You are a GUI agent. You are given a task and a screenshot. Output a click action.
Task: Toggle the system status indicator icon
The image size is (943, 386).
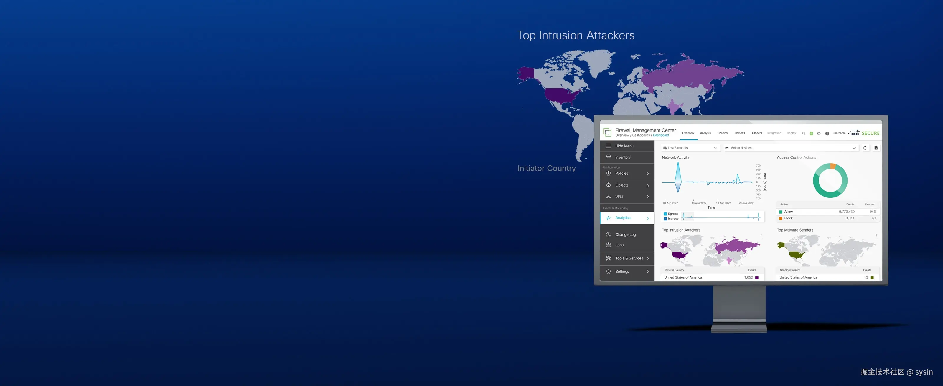[811, 133]
